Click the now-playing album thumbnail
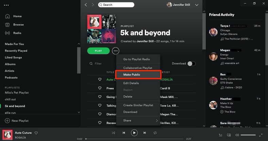Viewport: 268px width, 141px height. (7, 135)
